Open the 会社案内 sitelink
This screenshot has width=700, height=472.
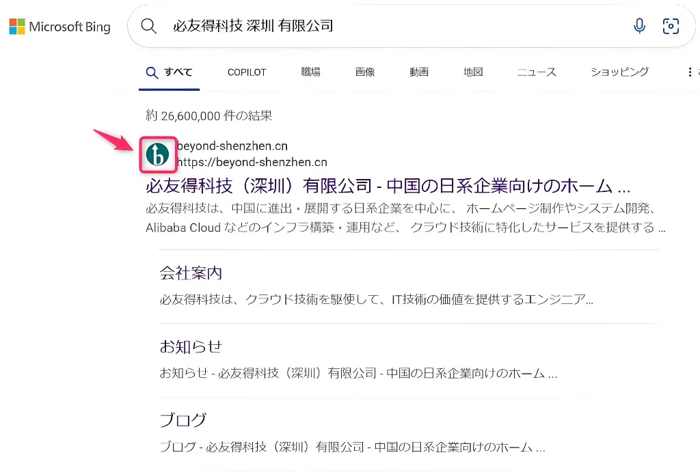[191, 273]
